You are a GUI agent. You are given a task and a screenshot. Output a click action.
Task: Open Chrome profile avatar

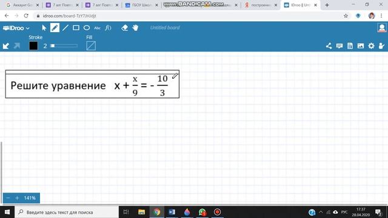point(371,16)
